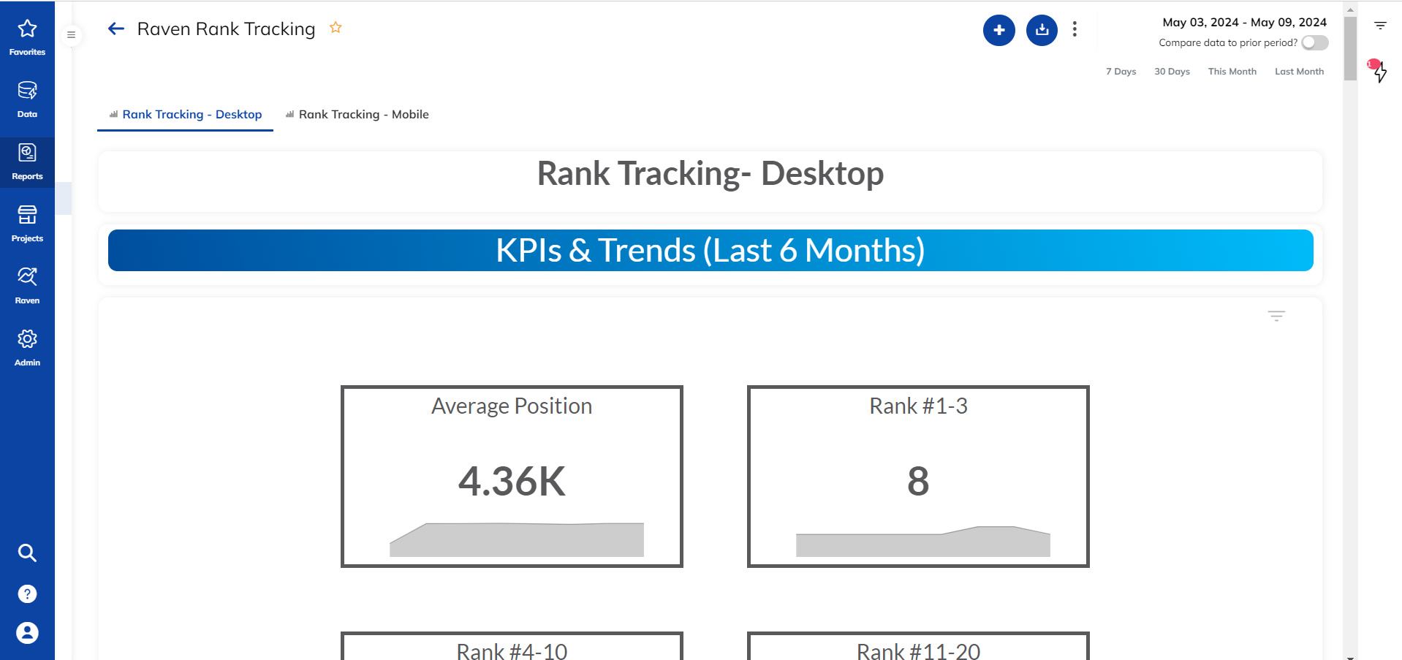Open the widget filter icon in KPI panel
This screenshot has height=660, width=1402.
click(x=1276, y=316)
